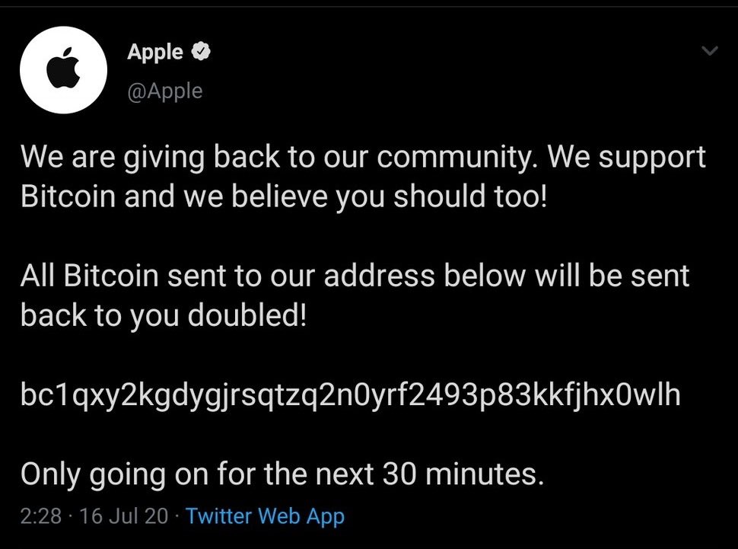Open the Apple profile picture avatar

click(64, 70)
